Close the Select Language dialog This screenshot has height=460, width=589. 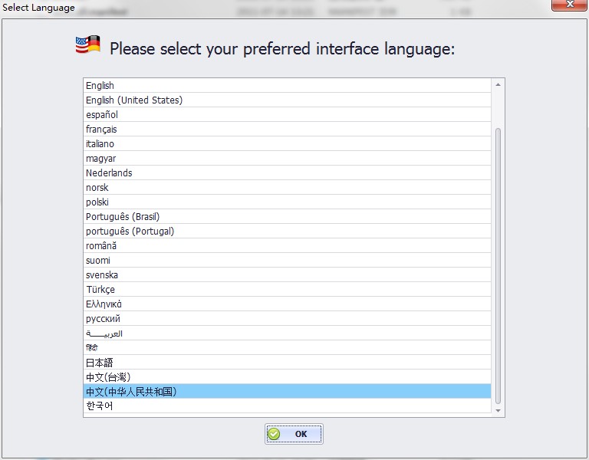569,6
